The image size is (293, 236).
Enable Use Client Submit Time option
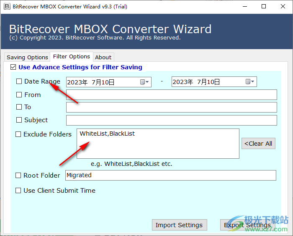point(18,191)
